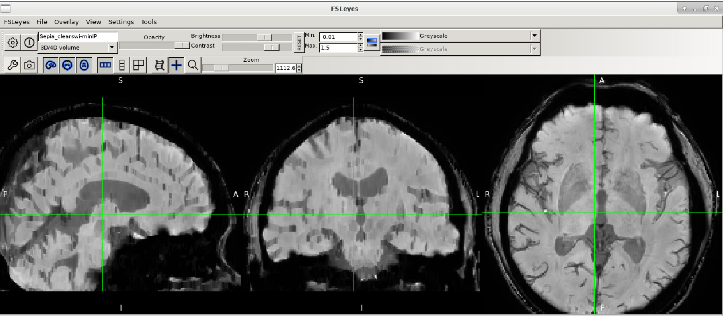Toggle the coronal canvas view

67,65
